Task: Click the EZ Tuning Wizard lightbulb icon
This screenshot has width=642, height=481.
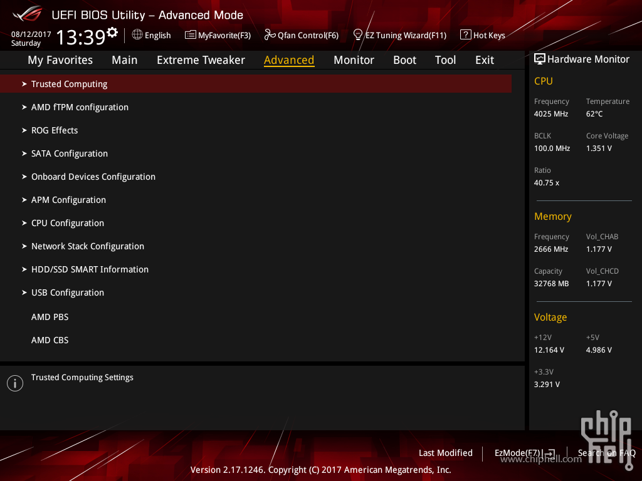Action: point(358,35)
